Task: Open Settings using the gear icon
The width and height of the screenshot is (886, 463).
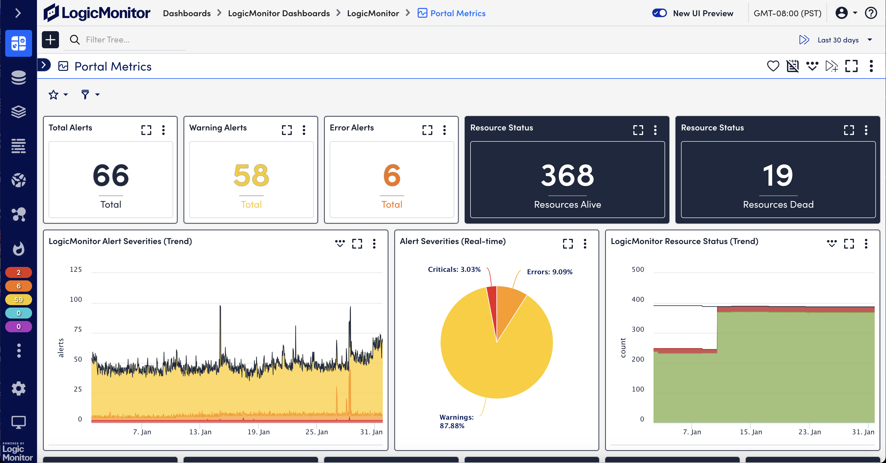Action: 18,388
